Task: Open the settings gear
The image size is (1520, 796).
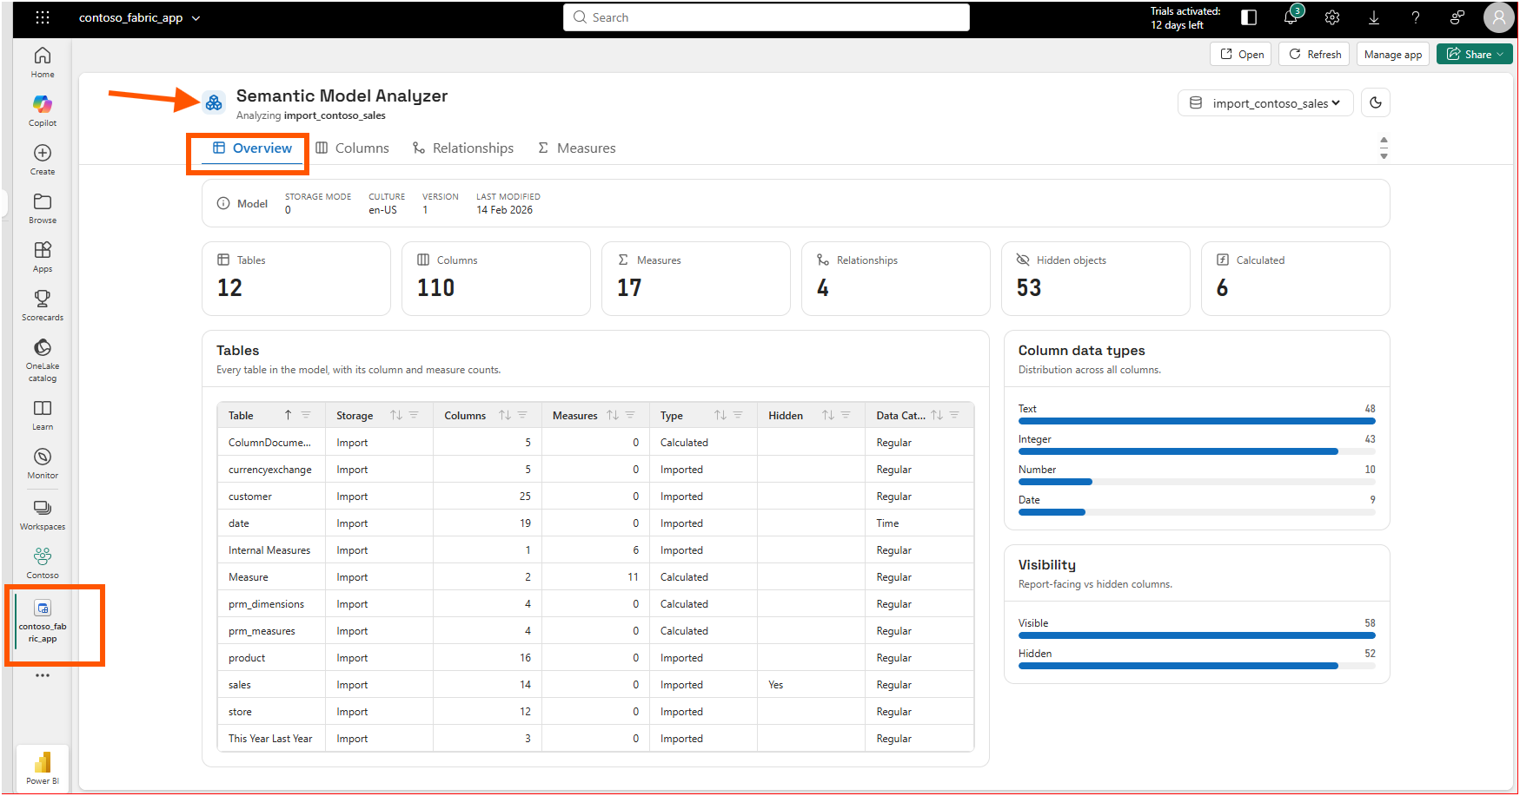Action: 1332,17
